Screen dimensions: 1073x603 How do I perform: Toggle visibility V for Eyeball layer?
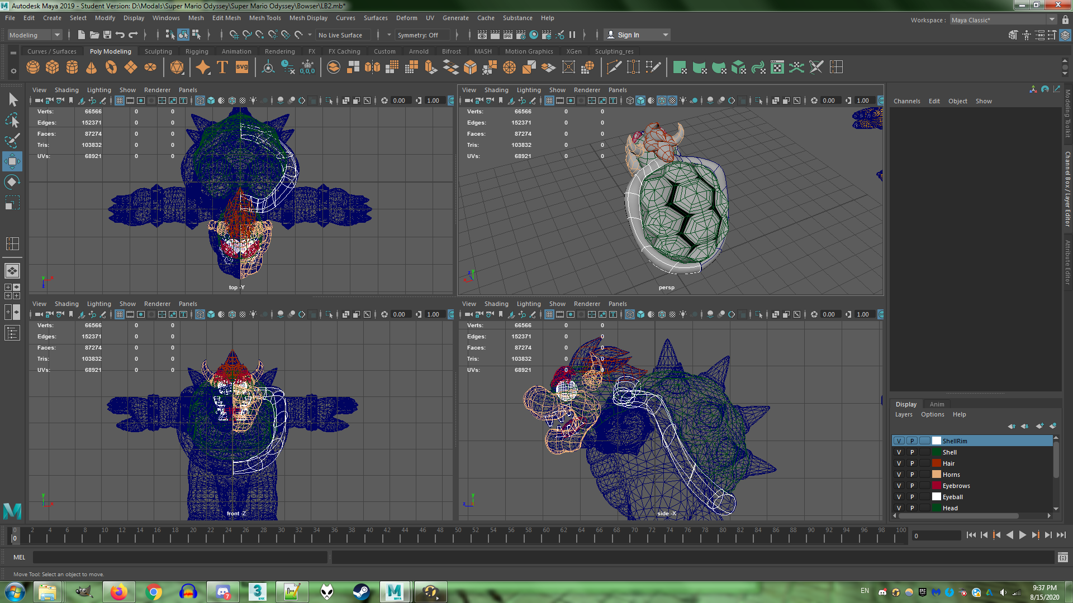point(899,497)
